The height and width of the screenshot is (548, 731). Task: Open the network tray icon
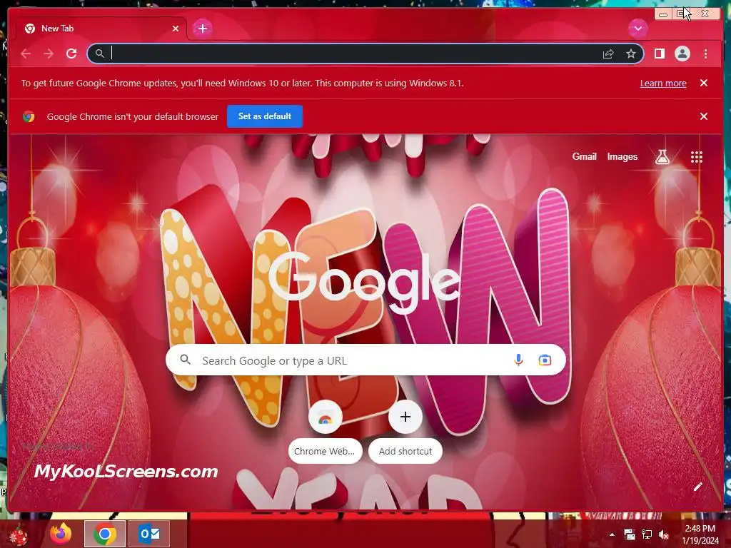(647, 534)
